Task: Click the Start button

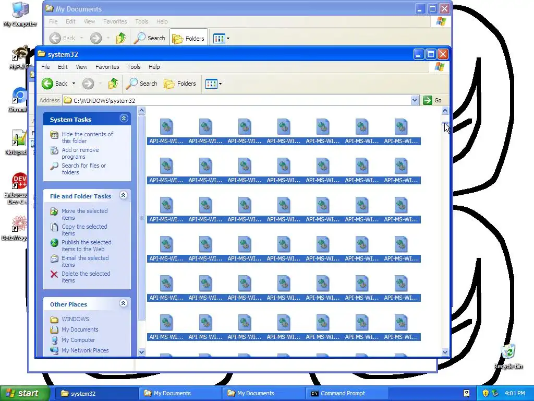Action: coord(25,393)
